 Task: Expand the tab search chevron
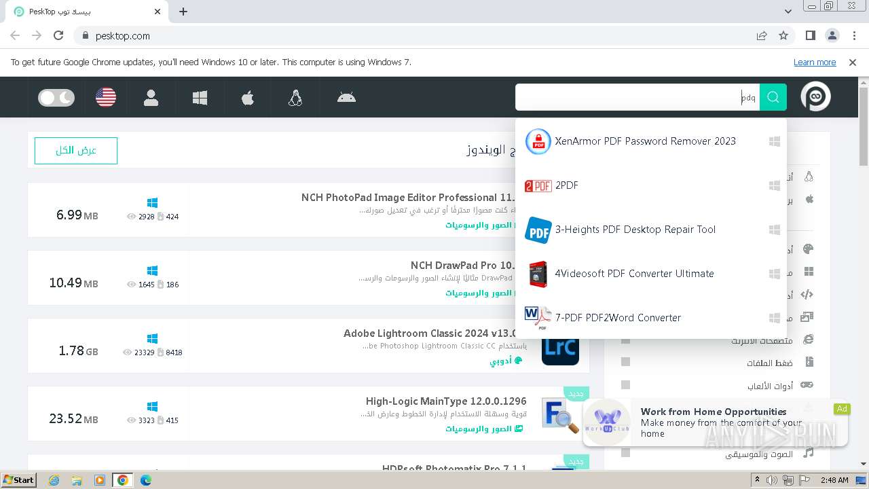[x=788, y=12]
